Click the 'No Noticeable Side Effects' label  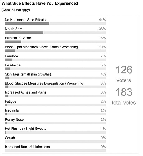click(25, 20)
